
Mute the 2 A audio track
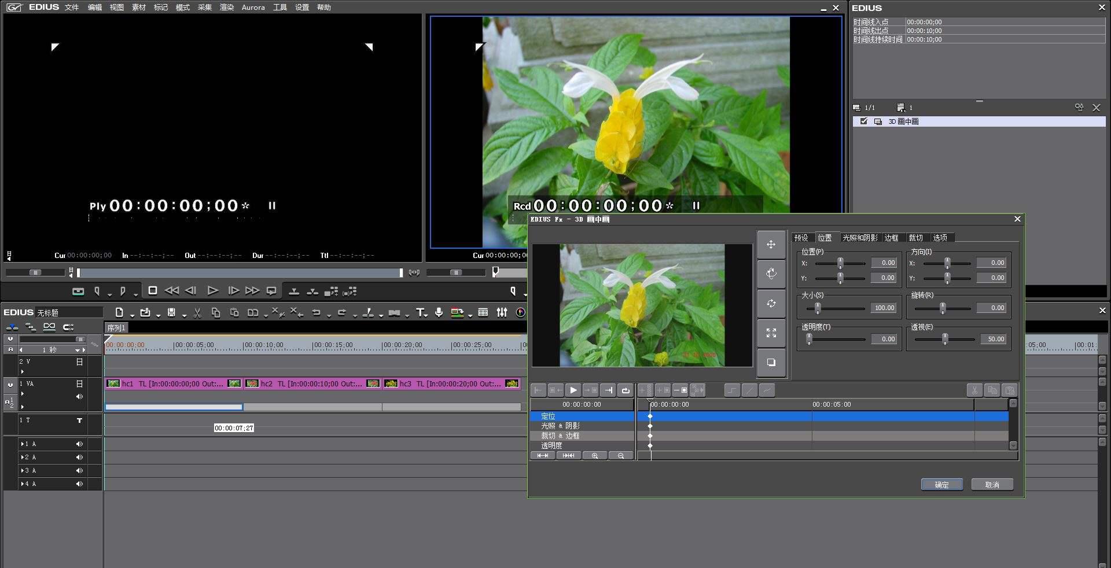pos(79,458)
